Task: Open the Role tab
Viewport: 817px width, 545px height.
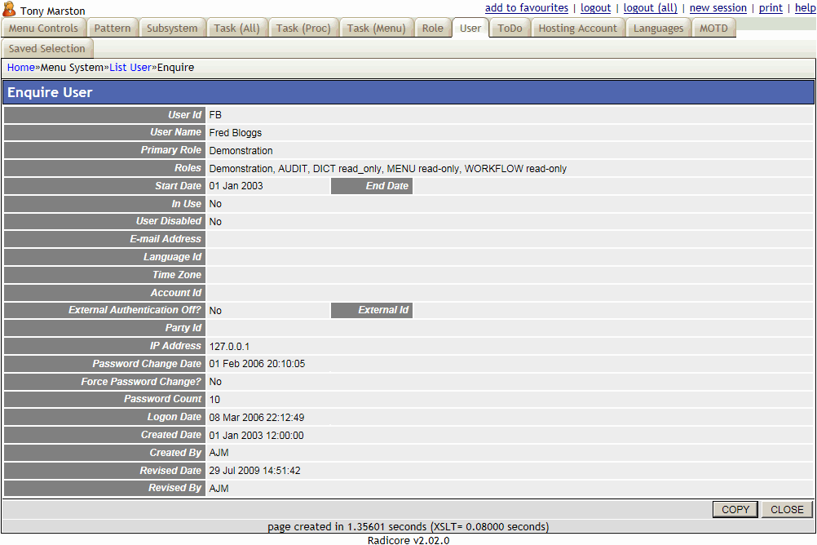Action: pos(432,27)
